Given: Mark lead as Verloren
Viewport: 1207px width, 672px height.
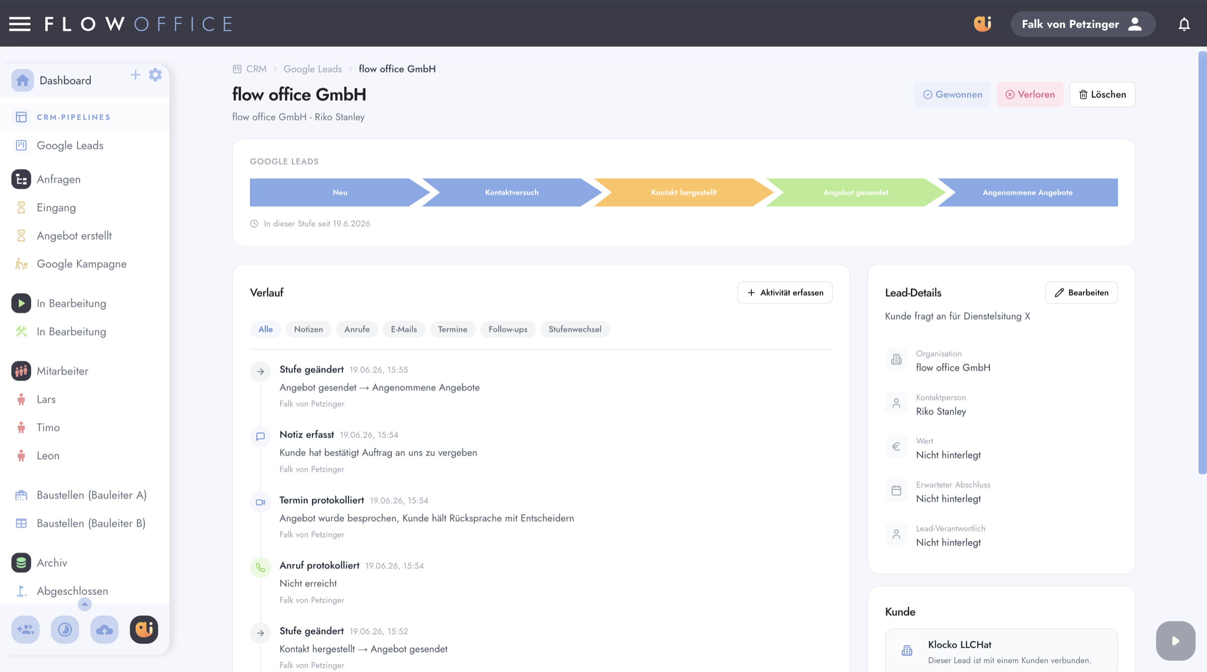Looking at the screenshot, I should (1030, 94).
